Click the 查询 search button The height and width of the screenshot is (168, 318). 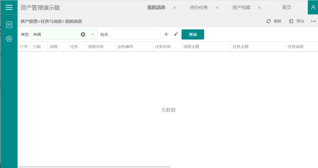point(193,34)
